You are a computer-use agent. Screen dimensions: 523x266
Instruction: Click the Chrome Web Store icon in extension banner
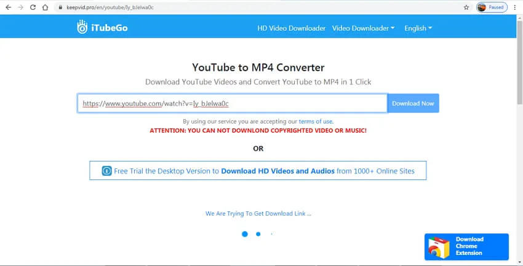click(439, 248)
